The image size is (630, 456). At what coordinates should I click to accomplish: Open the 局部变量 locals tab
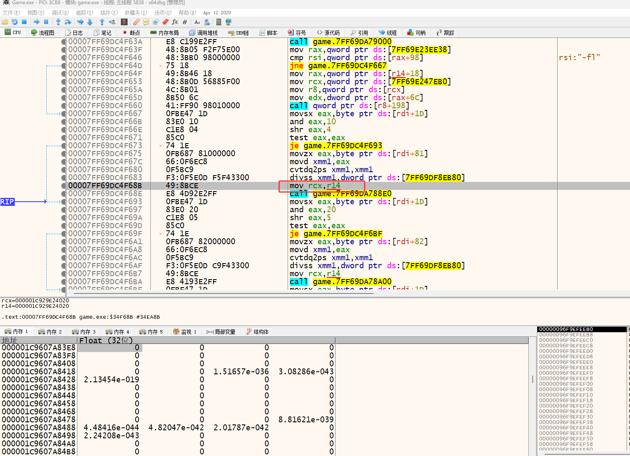[x=221, y=332]
